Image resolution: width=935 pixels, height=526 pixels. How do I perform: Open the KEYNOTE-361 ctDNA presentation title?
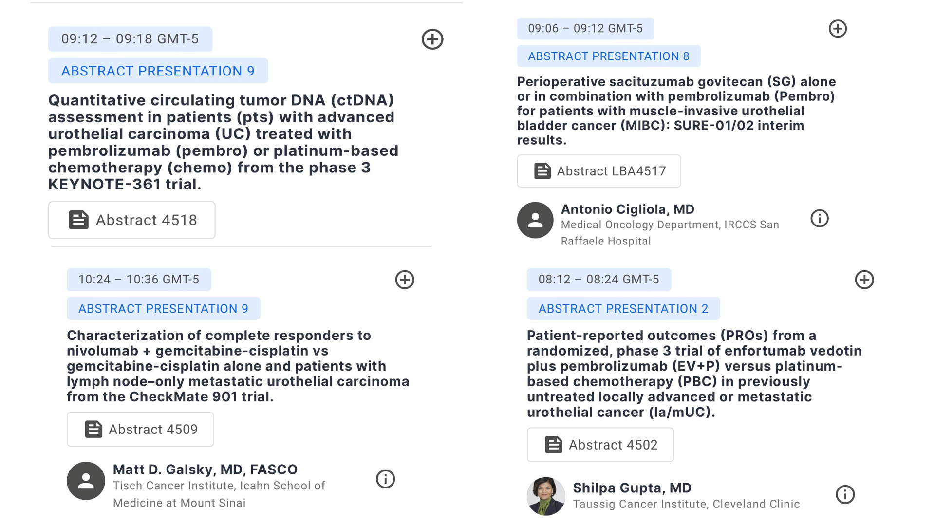point(223,142)
